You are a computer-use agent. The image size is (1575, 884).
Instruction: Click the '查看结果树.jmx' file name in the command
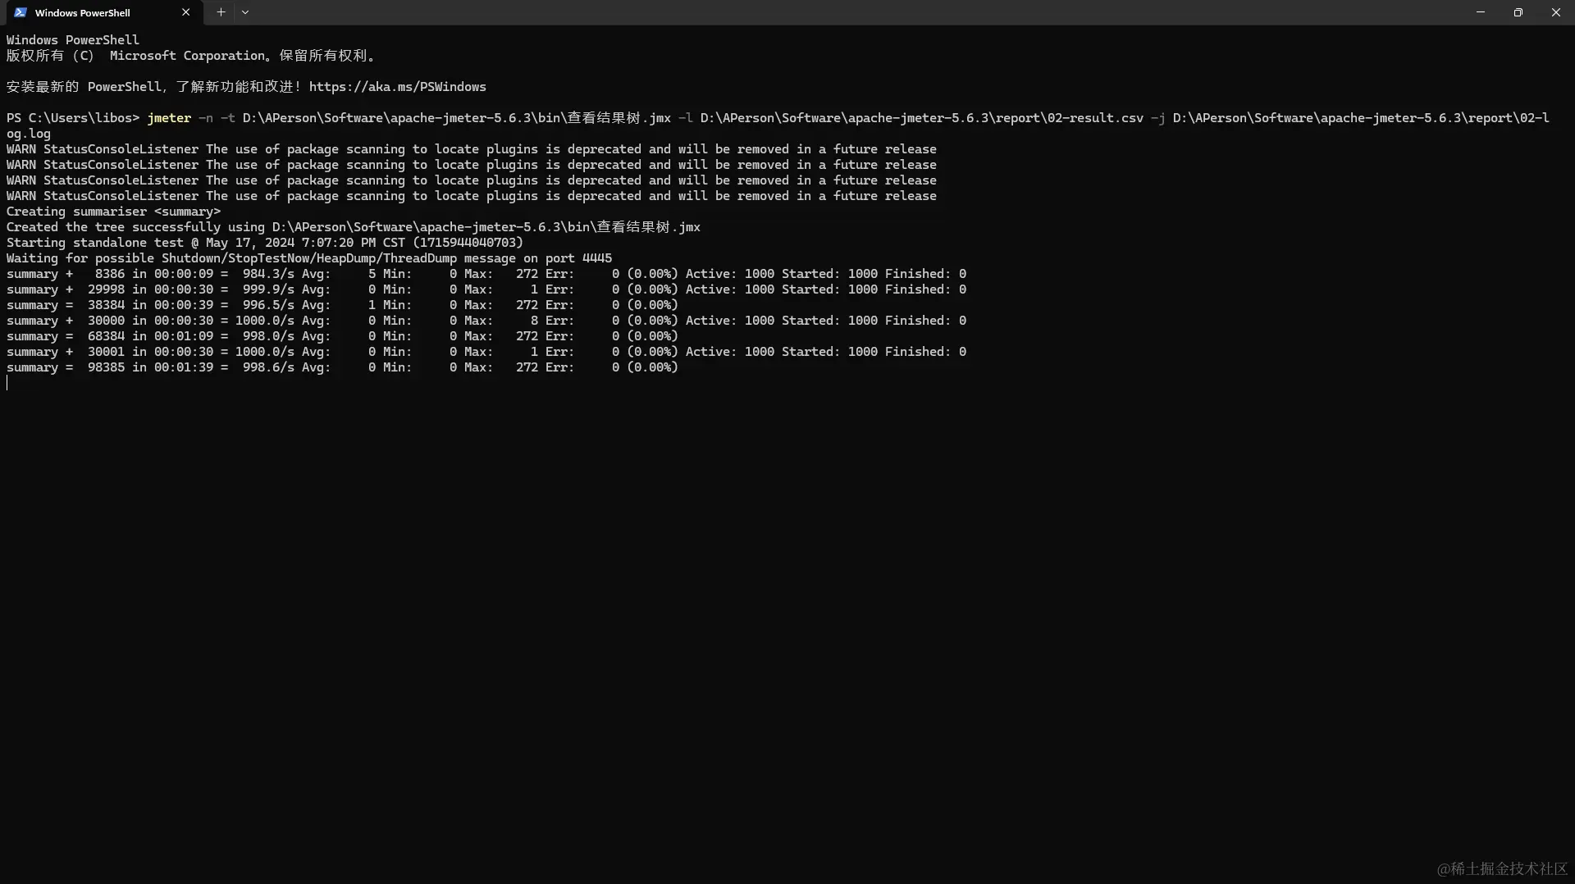619,118
